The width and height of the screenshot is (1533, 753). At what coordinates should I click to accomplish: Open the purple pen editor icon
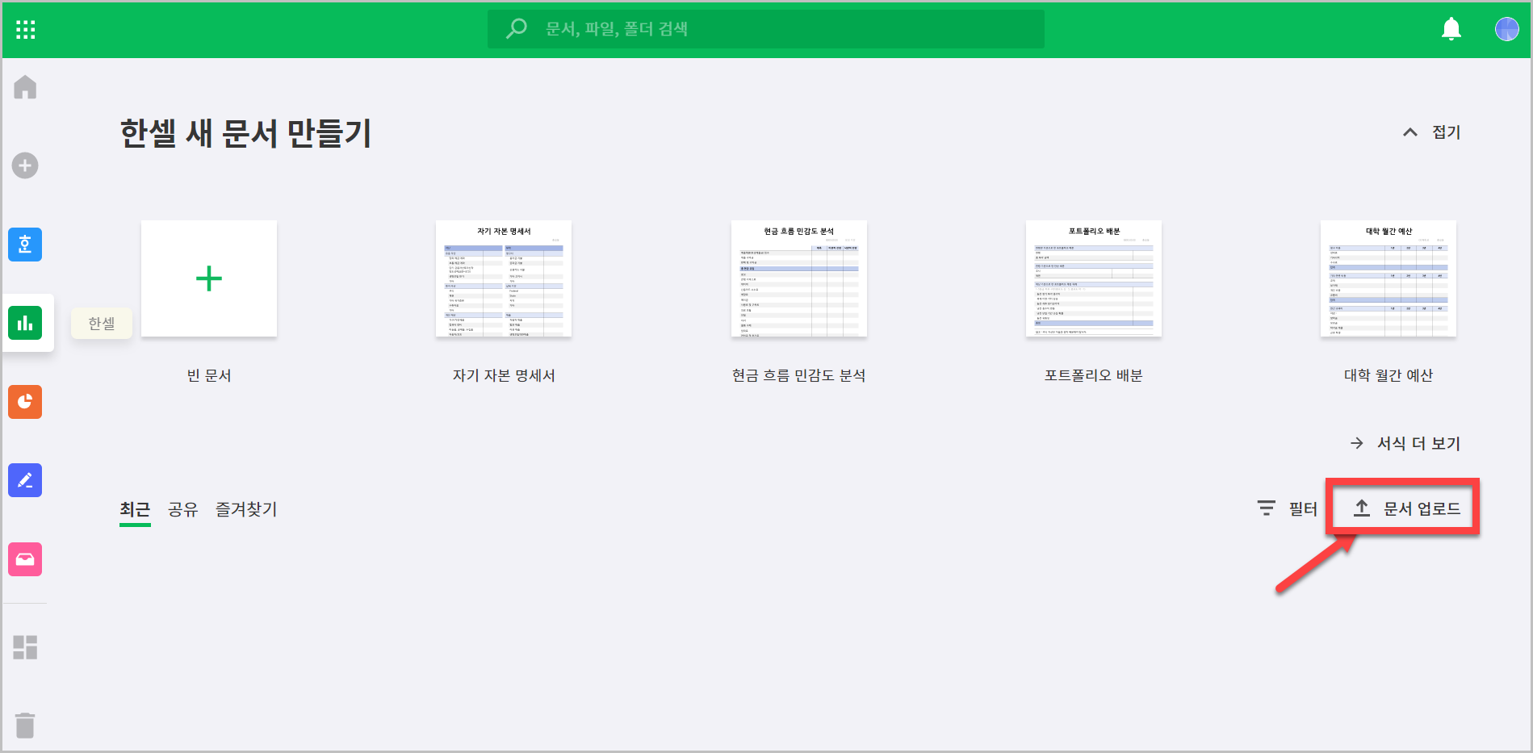click(25, 480)
